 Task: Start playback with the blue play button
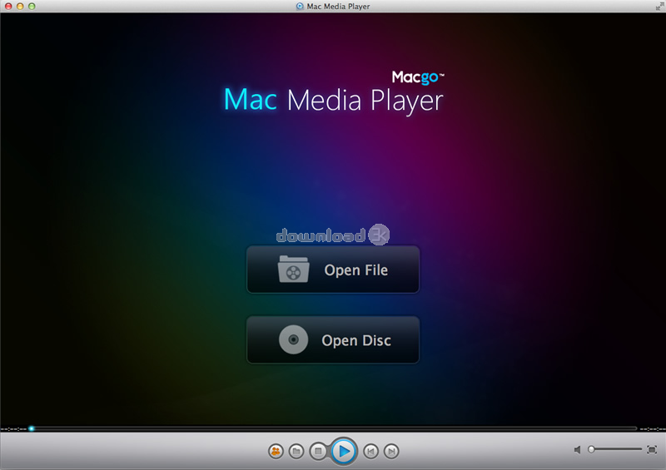pyautogui.click(x=343, y=451)
